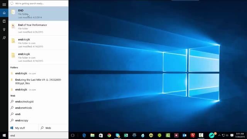
Task: Open the clock and date in the taskbar
Action: pos(240,136)
